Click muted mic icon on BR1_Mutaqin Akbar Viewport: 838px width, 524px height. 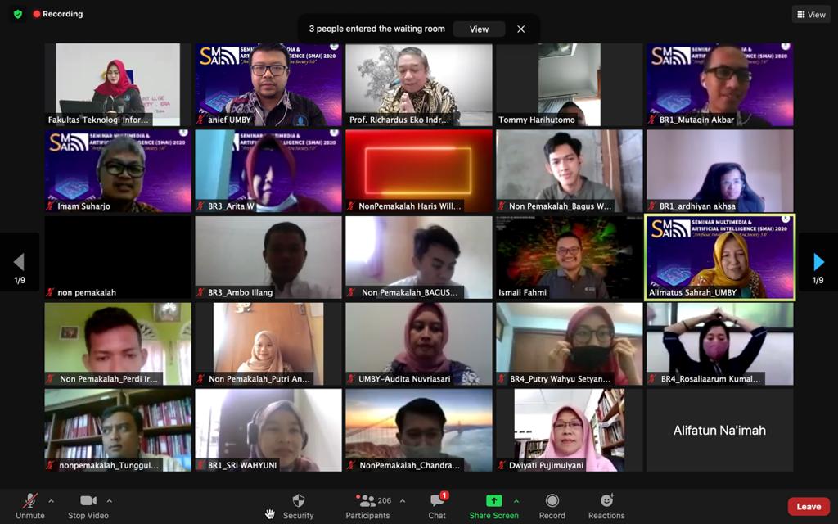pyautogui.click(x=652, y=120)
